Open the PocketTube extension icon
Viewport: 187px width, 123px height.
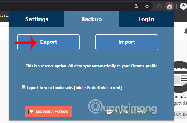click(x=169, y=6)
